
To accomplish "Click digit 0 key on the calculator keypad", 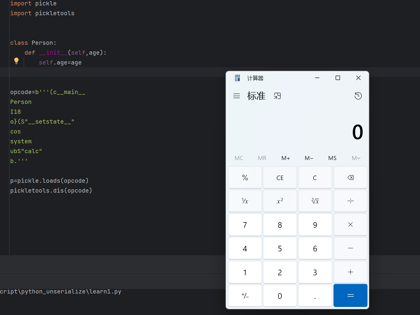I will 280,296.
